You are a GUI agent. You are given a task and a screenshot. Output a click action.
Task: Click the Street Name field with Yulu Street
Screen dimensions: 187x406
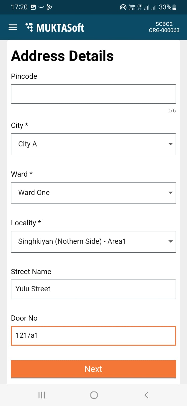coord(93,289)
